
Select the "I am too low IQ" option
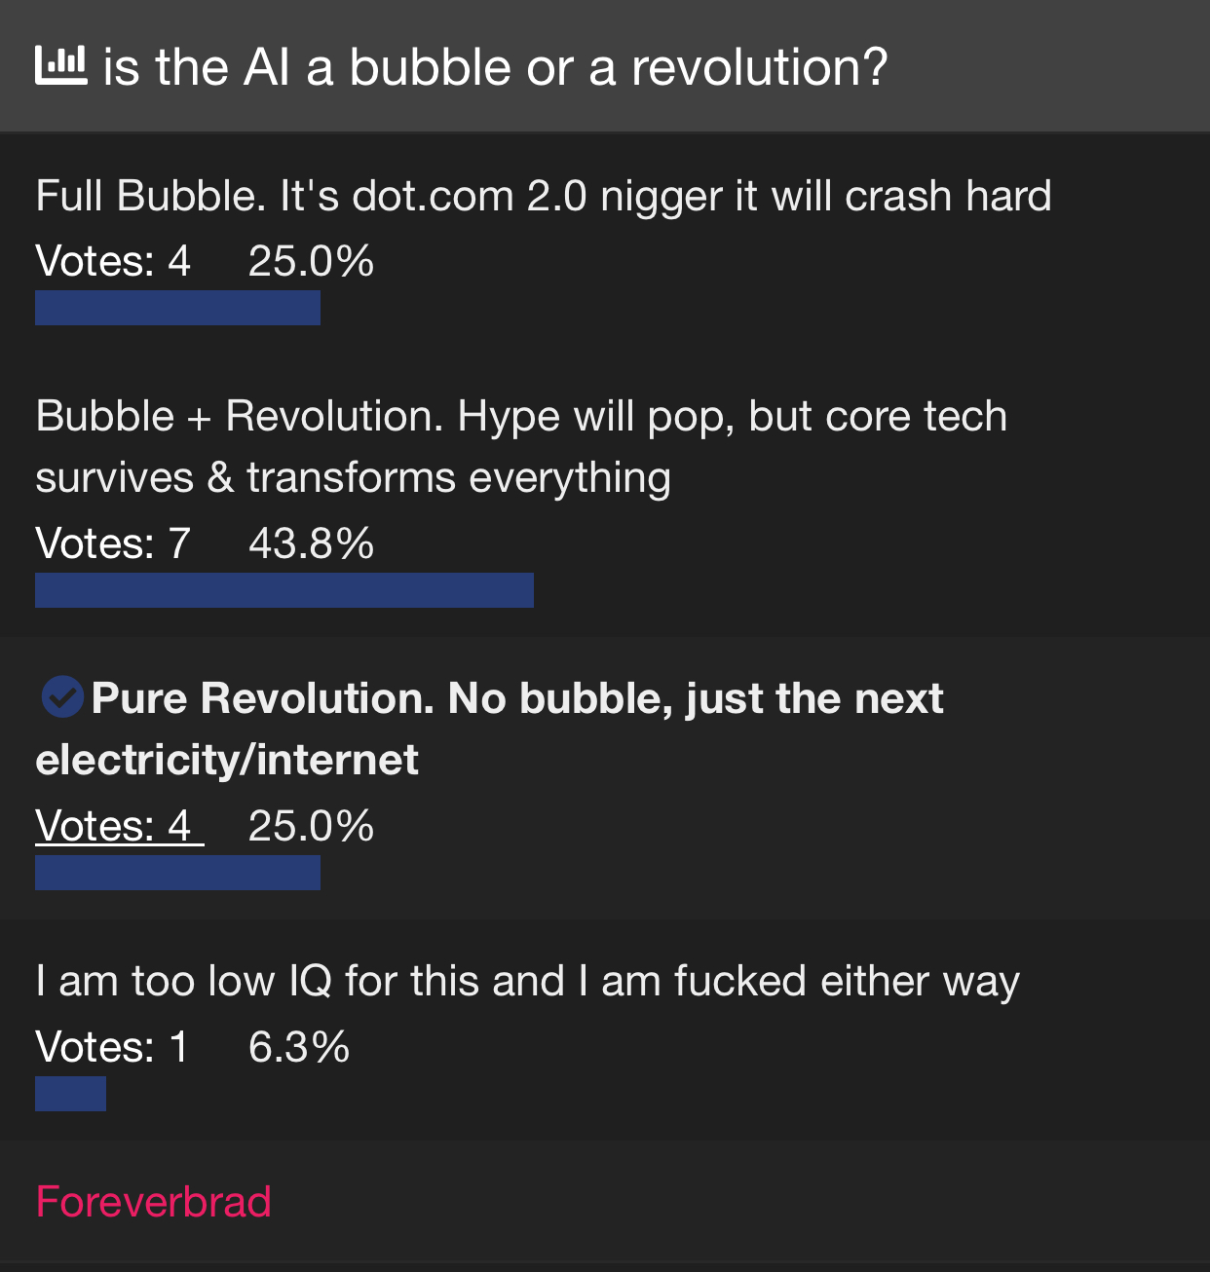pos(527,981)
